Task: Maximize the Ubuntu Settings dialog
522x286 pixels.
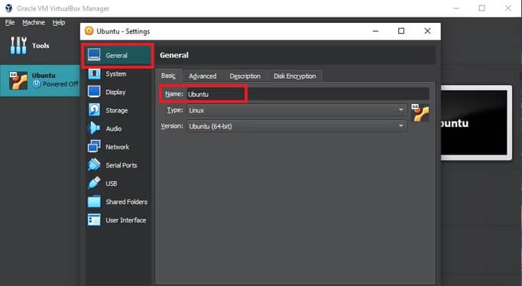Action: [401, 31]
